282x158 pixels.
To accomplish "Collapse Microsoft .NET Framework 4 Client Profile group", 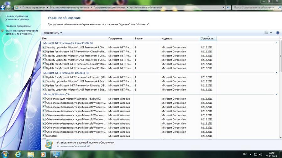I will tap(276, 43).
